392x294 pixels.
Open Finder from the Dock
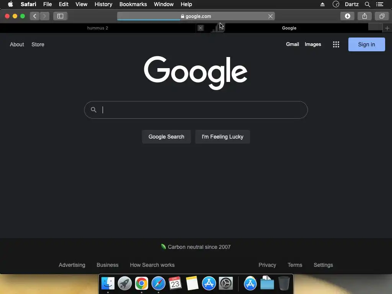coord(108,283)
